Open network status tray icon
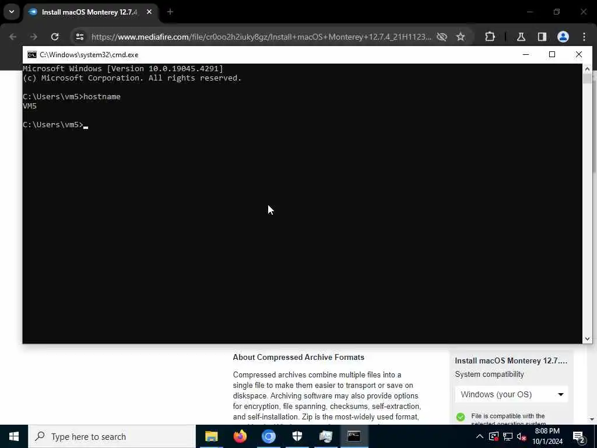This screenshot has width=597, height=448. coord(508,436)
